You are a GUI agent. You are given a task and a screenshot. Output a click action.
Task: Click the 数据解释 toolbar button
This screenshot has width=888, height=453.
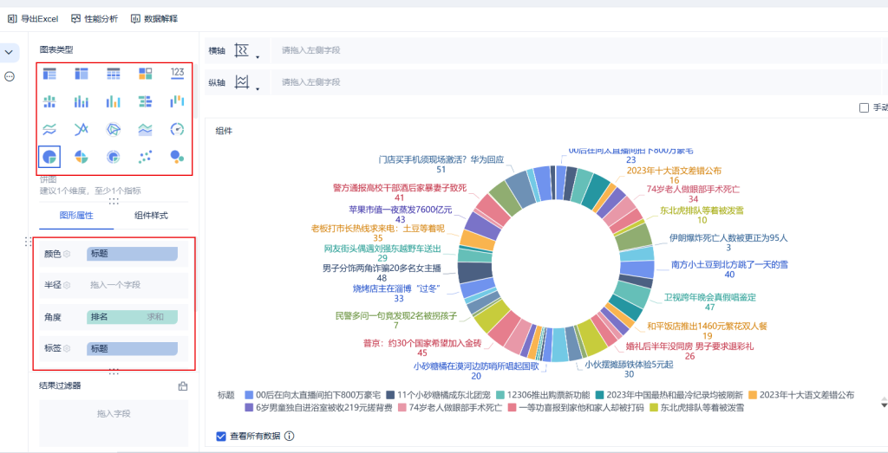(x=154, y=18)
